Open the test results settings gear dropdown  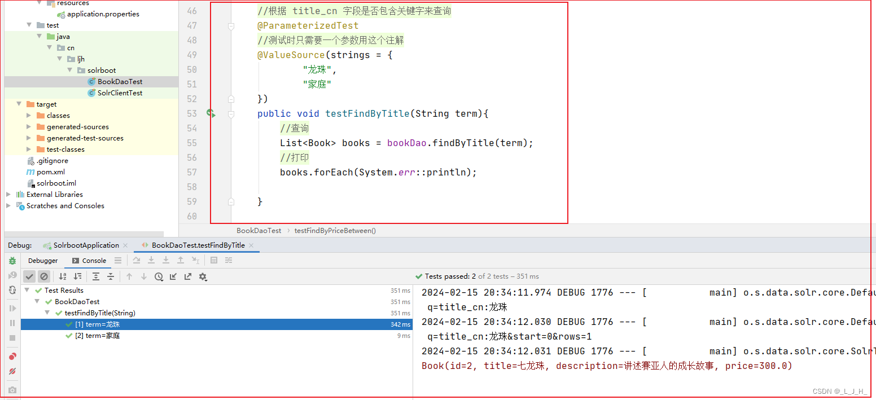click(x=203, y=276)
